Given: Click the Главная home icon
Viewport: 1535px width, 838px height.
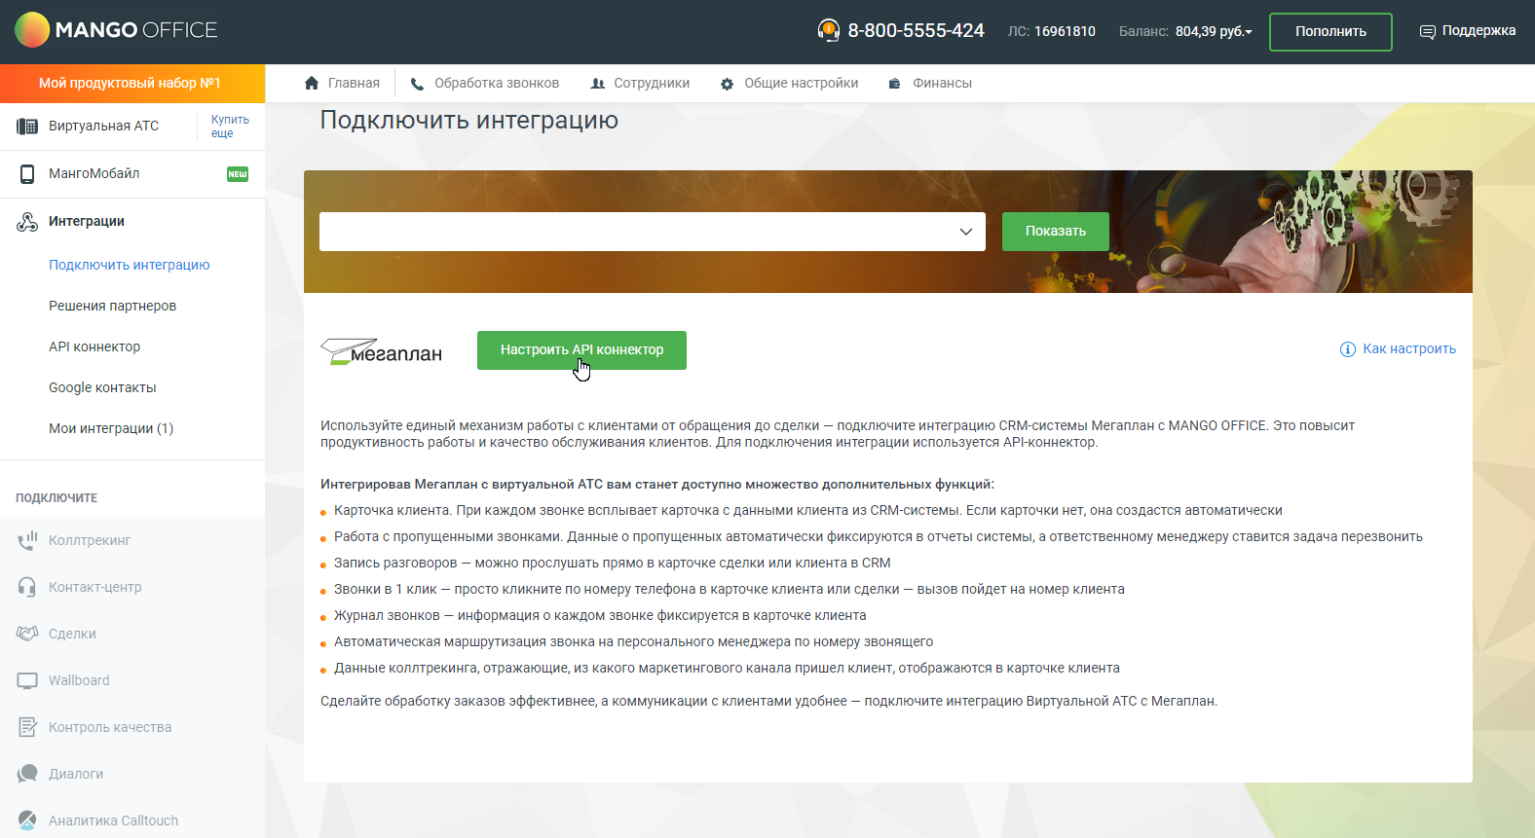Looking at the screenshot, I should [x=312, y=84].
